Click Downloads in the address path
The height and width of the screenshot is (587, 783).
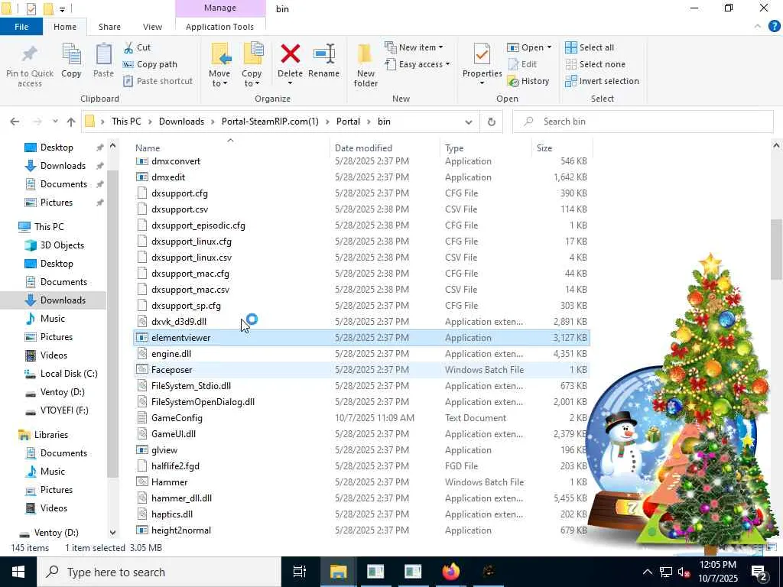181,122
